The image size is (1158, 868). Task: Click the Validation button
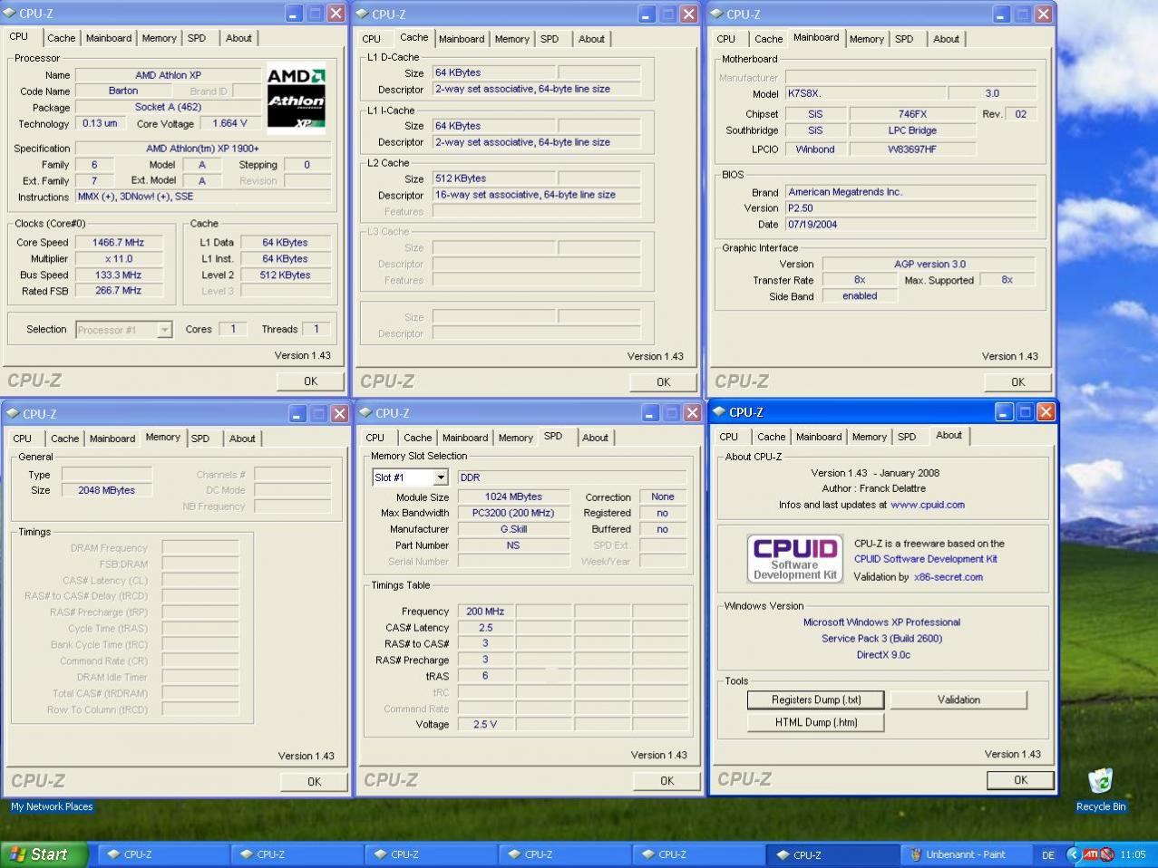coord(959,699)
